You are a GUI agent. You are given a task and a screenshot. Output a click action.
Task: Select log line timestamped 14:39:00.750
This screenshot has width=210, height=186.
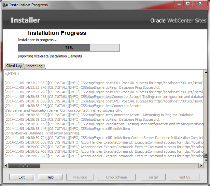104,147
